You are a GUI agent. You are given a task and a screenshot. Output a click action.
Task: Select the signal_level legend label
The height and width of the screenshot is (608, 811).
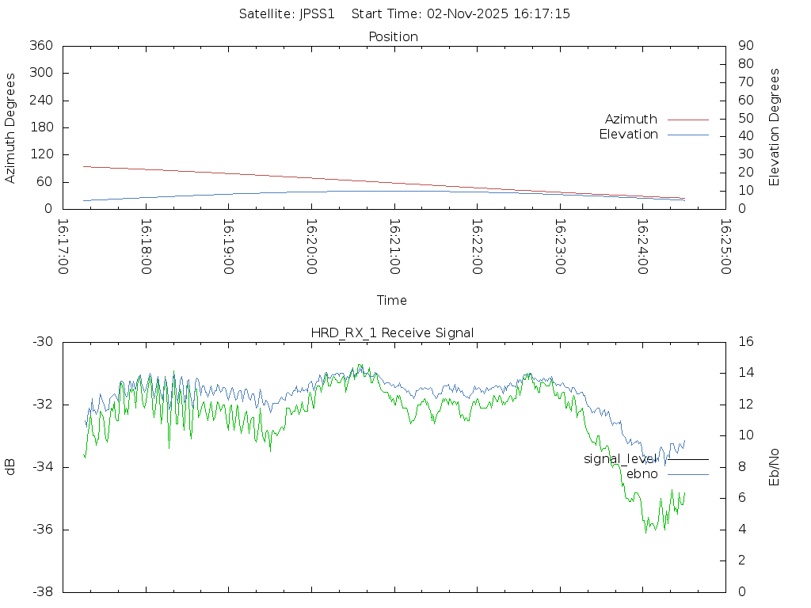click(x=620, y=459)
